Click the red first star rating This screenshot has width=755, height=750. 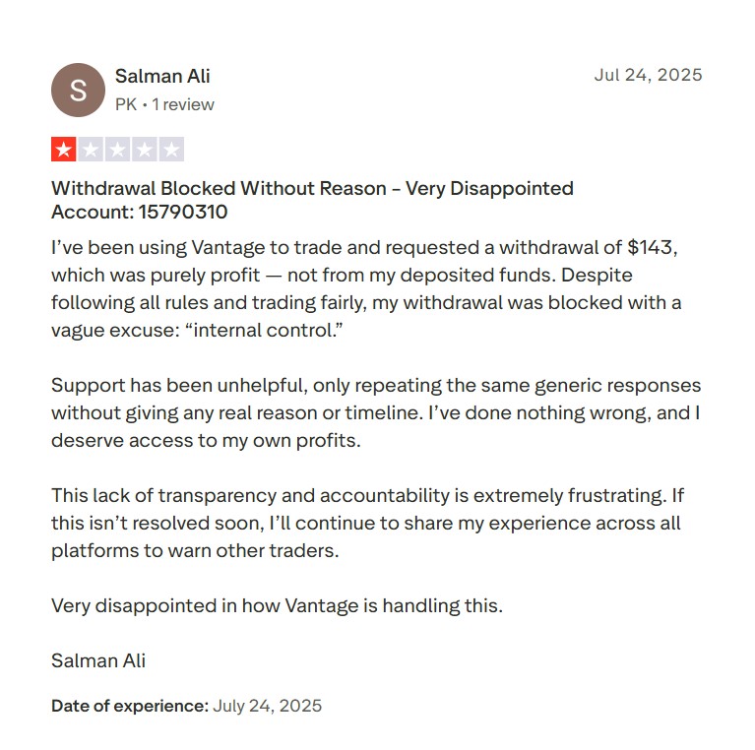pos(64,150)
